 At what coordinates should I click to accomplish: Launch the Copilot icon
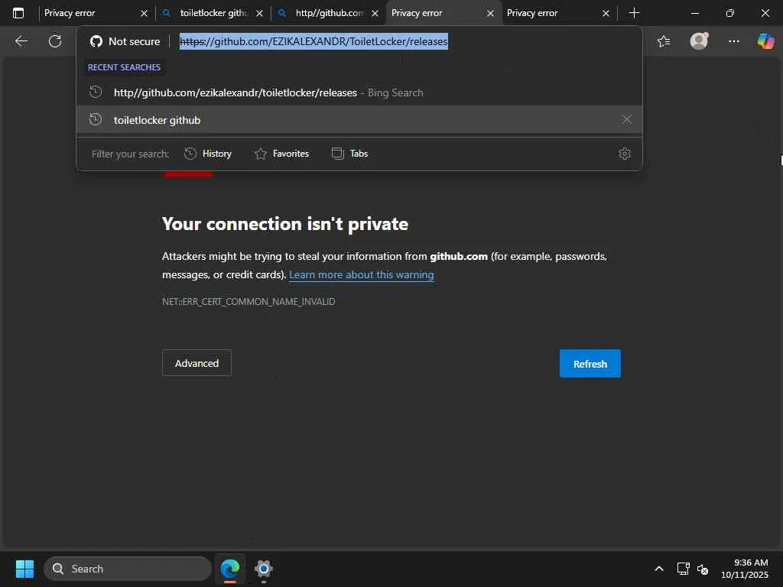pos(765,41)
